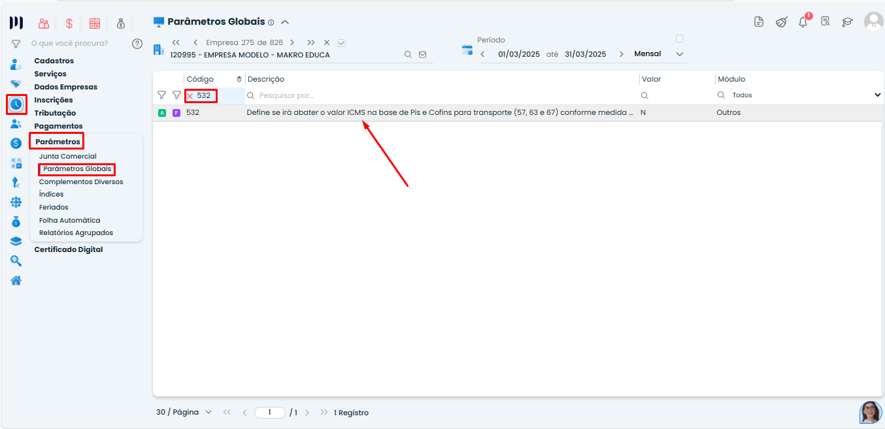Screen dimensions: 885x429
Task: Open the Cadastros menu
Action: click(54, 61)
